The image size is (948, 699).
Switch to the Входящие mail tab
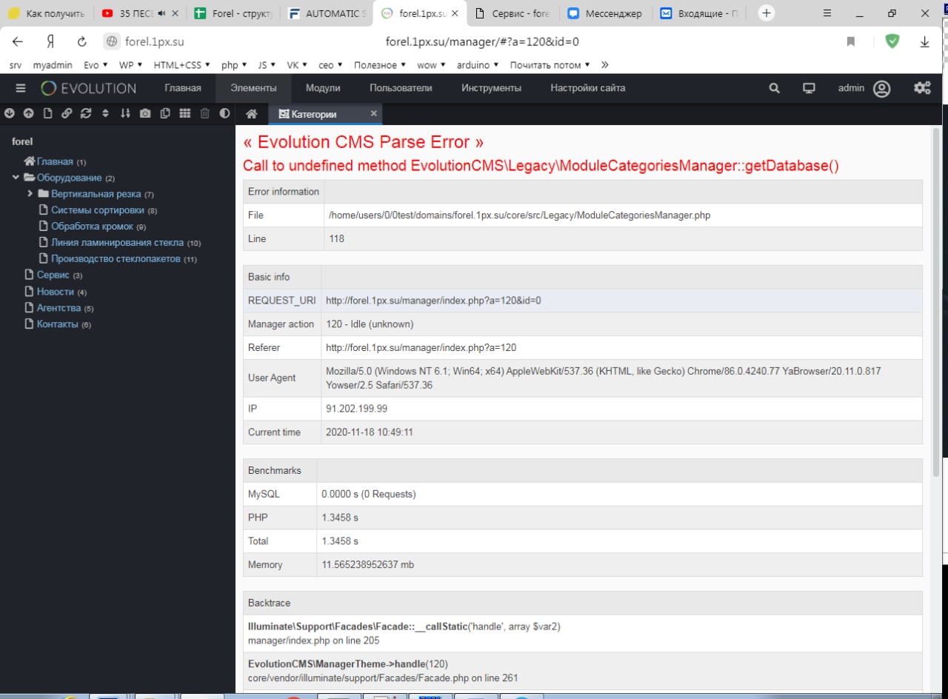click(x=700, y=13)
